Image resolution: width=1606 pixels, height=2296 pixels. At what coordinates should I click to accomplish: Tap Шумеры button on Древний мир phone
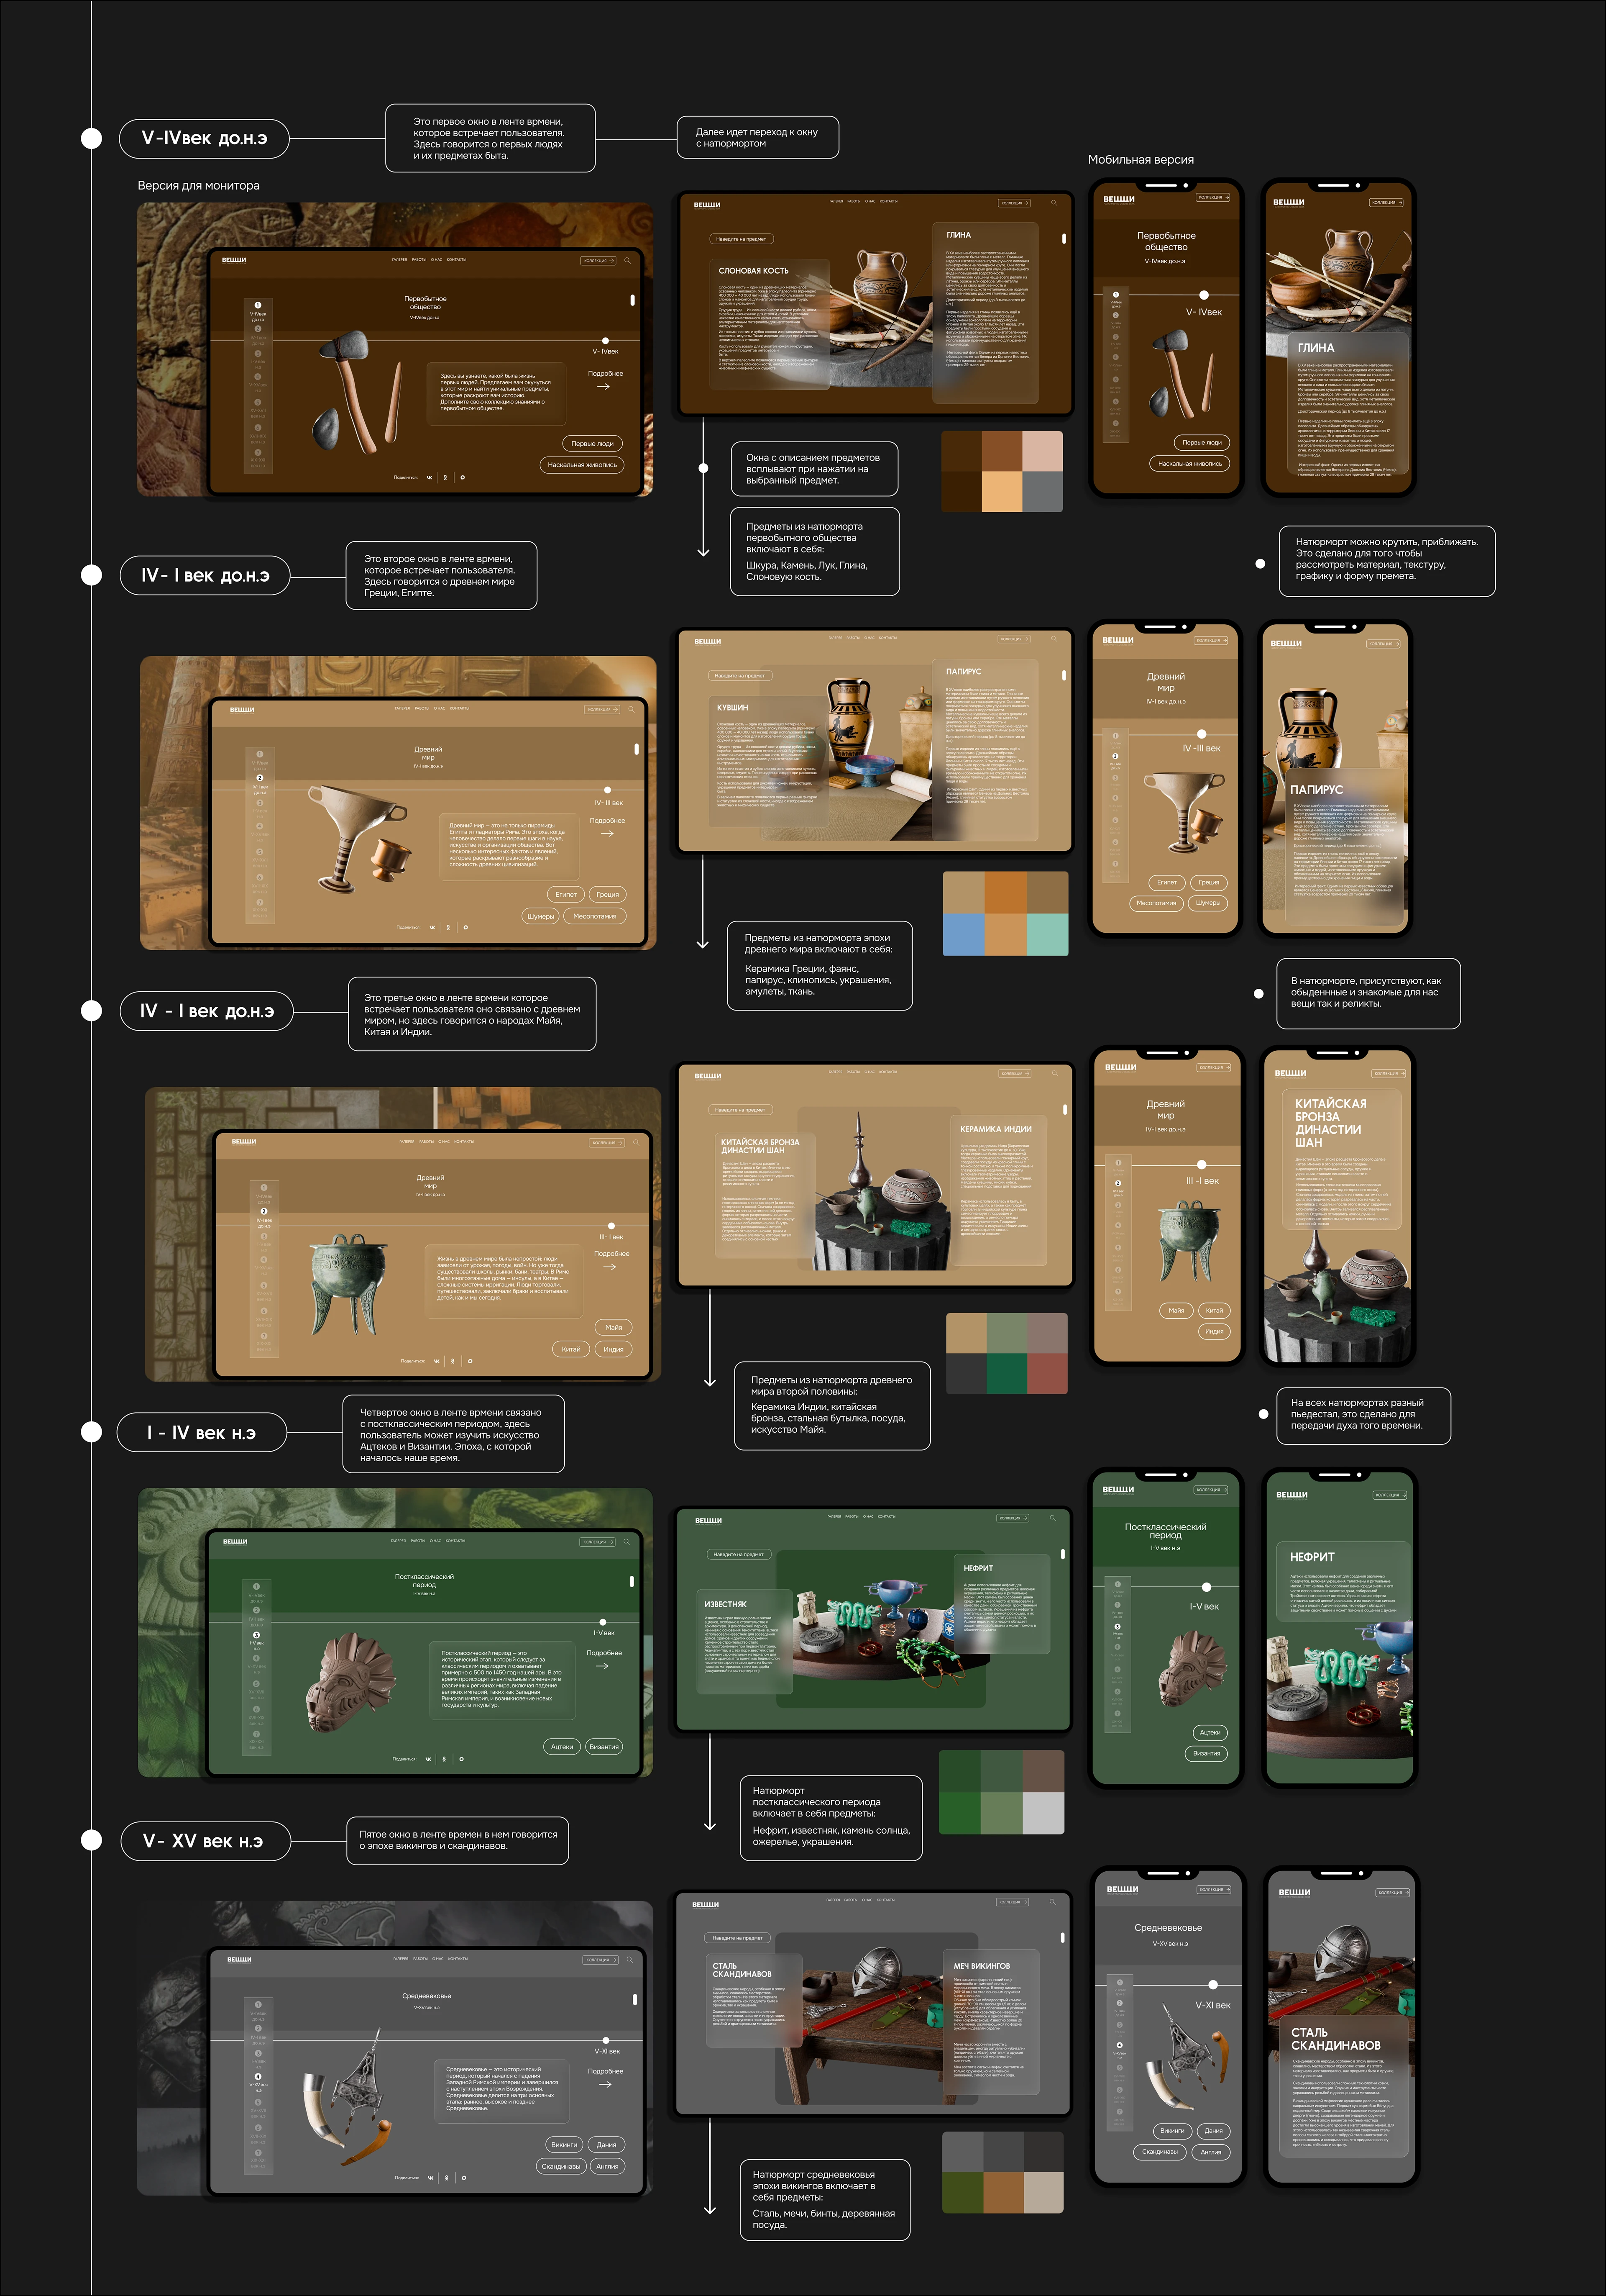coord(1208,903)
